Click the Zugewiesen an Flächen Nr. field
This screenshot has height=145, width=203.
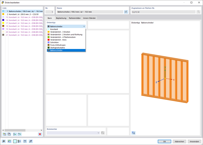(163, 12)
